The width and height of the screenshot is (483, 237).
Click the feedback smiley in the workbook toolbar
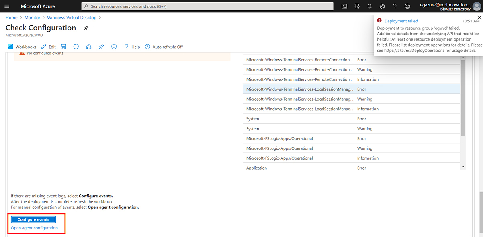tap(114, 47)
